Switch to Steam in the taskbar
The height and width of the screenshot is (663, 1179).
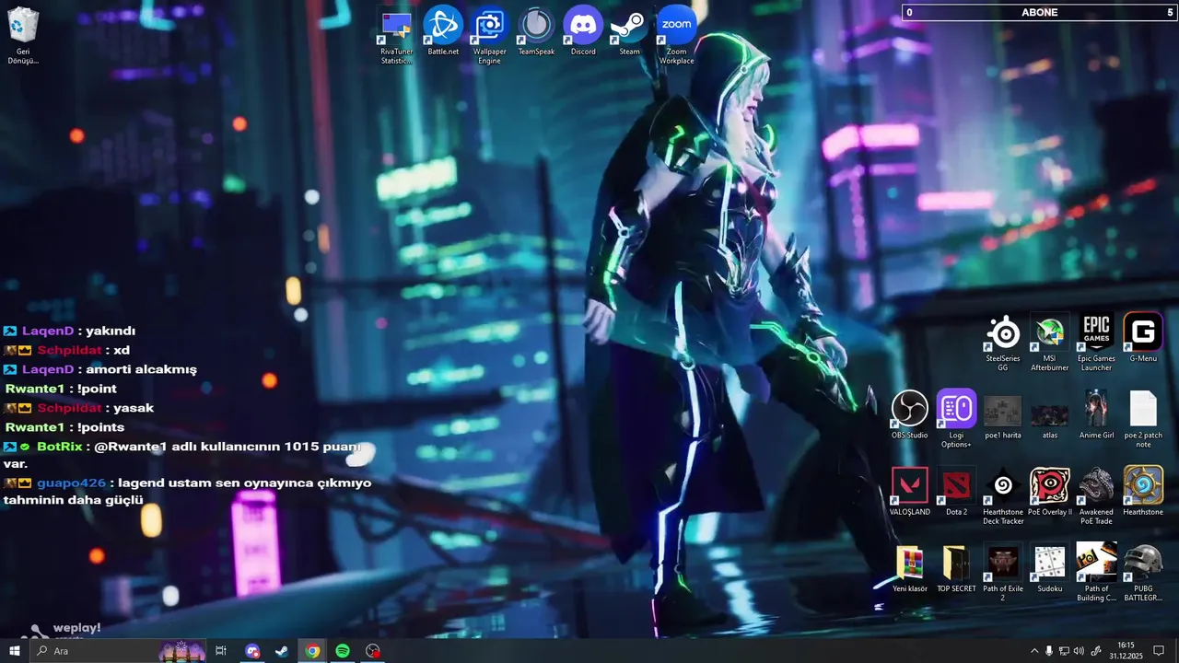[x=282, y=651]
